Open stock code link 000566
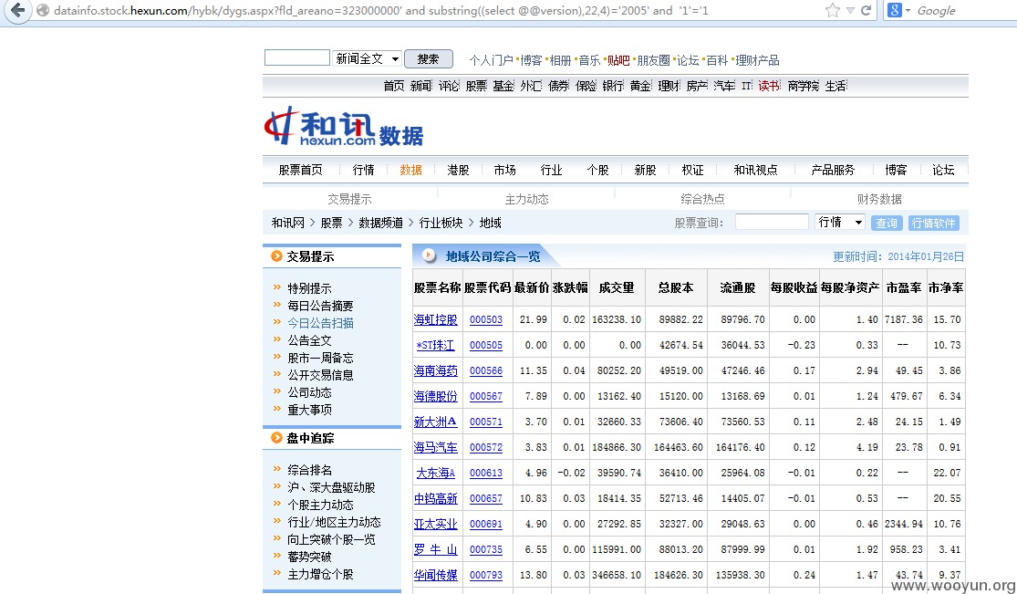Image resolution: width=1017 pixels, height=594 pixels. (x=486, y=370)
